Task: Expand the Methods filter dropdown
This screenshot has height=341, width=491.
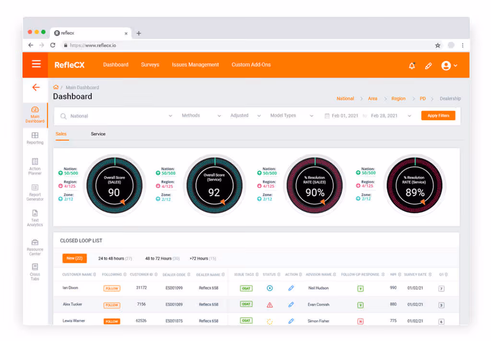Action: [201, 116]
